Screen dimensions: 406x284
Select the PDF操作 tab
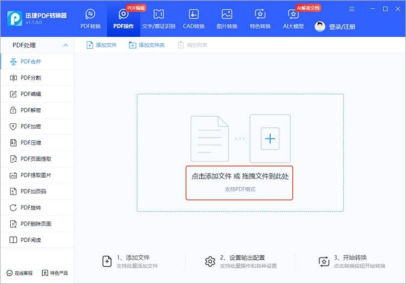(123, 19)
